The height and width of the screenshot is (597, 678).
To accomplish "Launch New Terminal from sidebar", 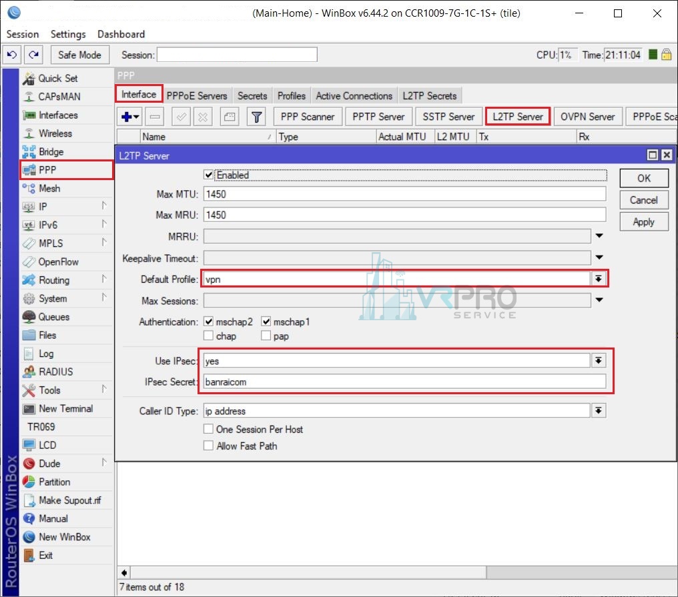I will pos(67,408).
